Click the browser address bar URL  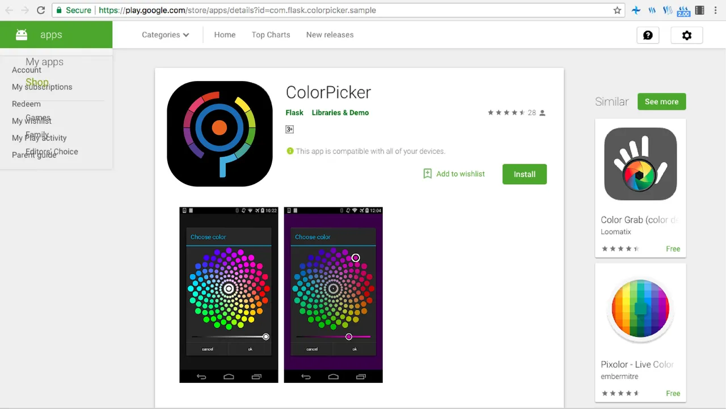click(237, 10)
